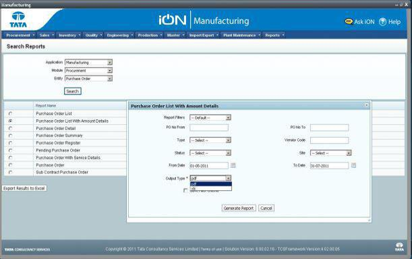Click the Export Results to Excel button

point(24,188)
